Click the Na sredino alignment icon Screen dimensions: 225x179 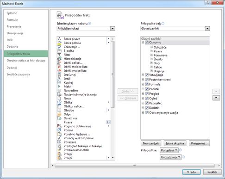[x=59, y=91]
